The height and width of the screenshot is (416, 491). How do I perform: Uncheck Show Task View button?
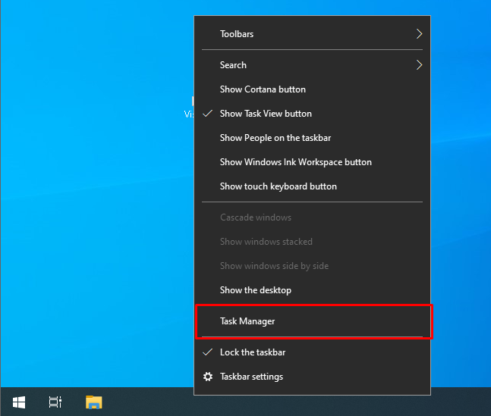coord(312,114)
